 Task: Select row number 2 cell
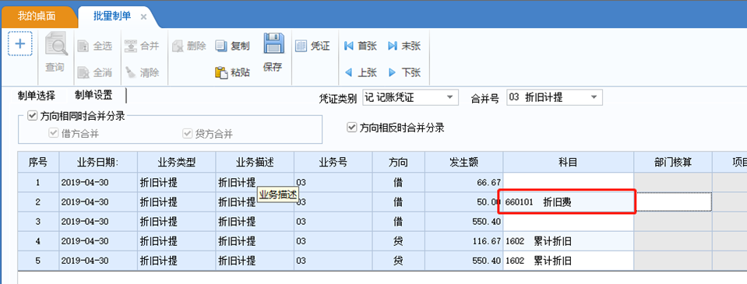coord(38,202)
